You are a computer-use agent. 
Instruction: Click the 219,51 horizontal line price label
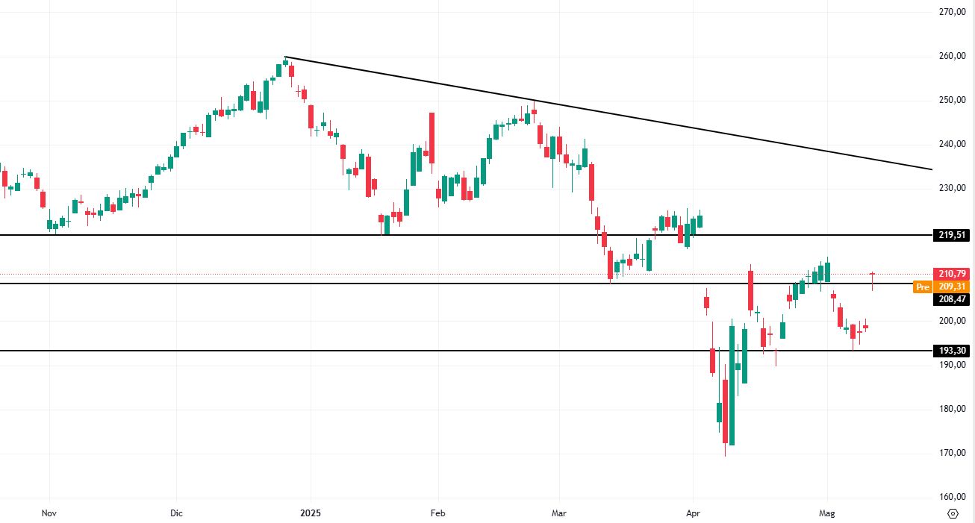click(953, 235)
